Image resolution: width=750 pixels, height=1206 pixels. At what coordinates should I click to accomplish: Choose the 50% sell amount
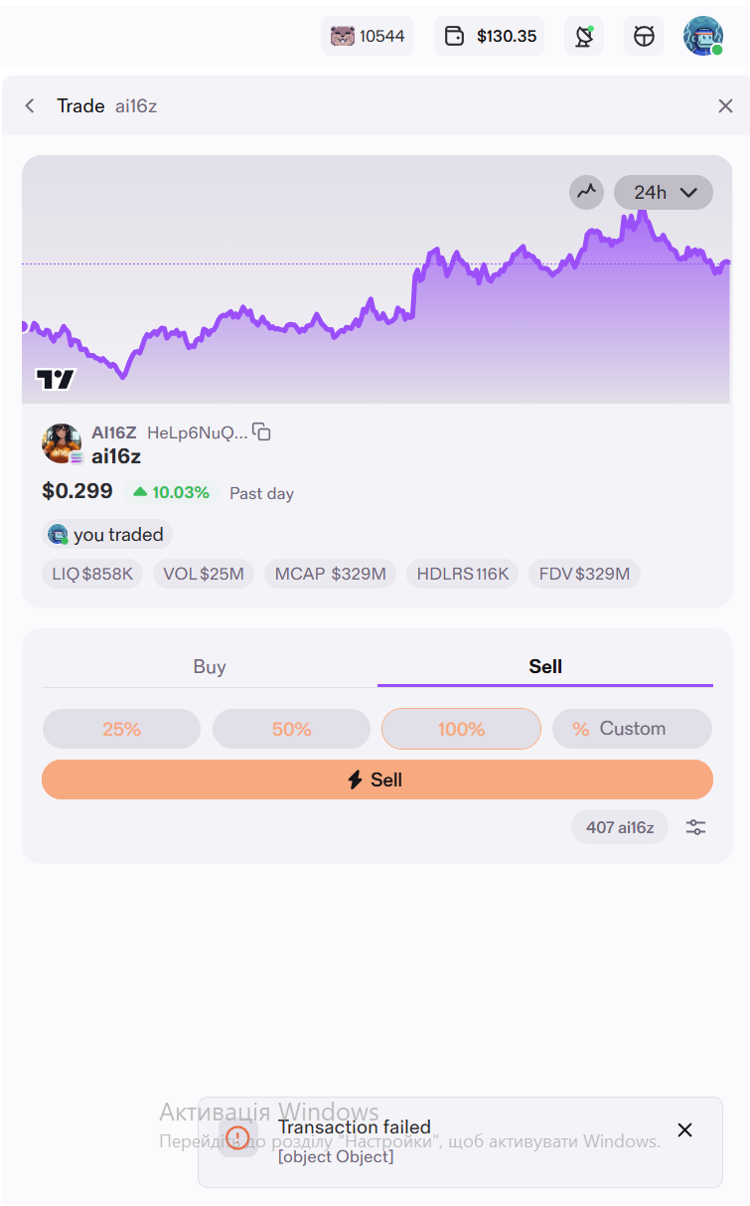(x=291, y=729)
